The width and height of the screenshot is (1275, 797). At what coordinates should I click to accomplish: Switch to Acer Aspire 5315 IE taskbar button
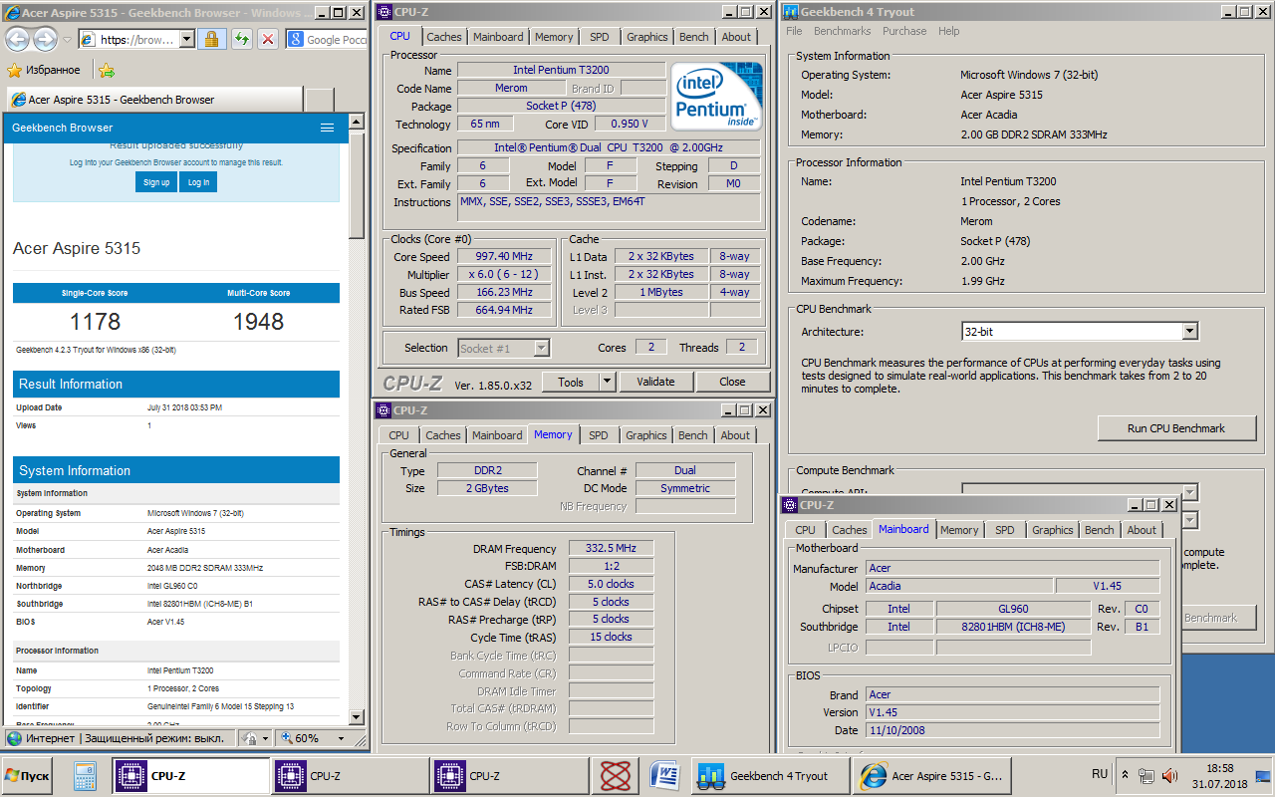[x=931, y=776]
